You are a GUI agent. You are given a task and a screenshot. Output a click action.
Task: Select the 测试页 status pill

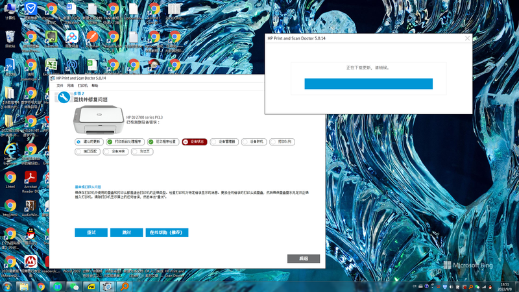[142, 152]
